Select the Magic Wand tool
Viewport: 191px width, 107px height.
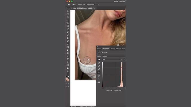click(x=68, y=20)
